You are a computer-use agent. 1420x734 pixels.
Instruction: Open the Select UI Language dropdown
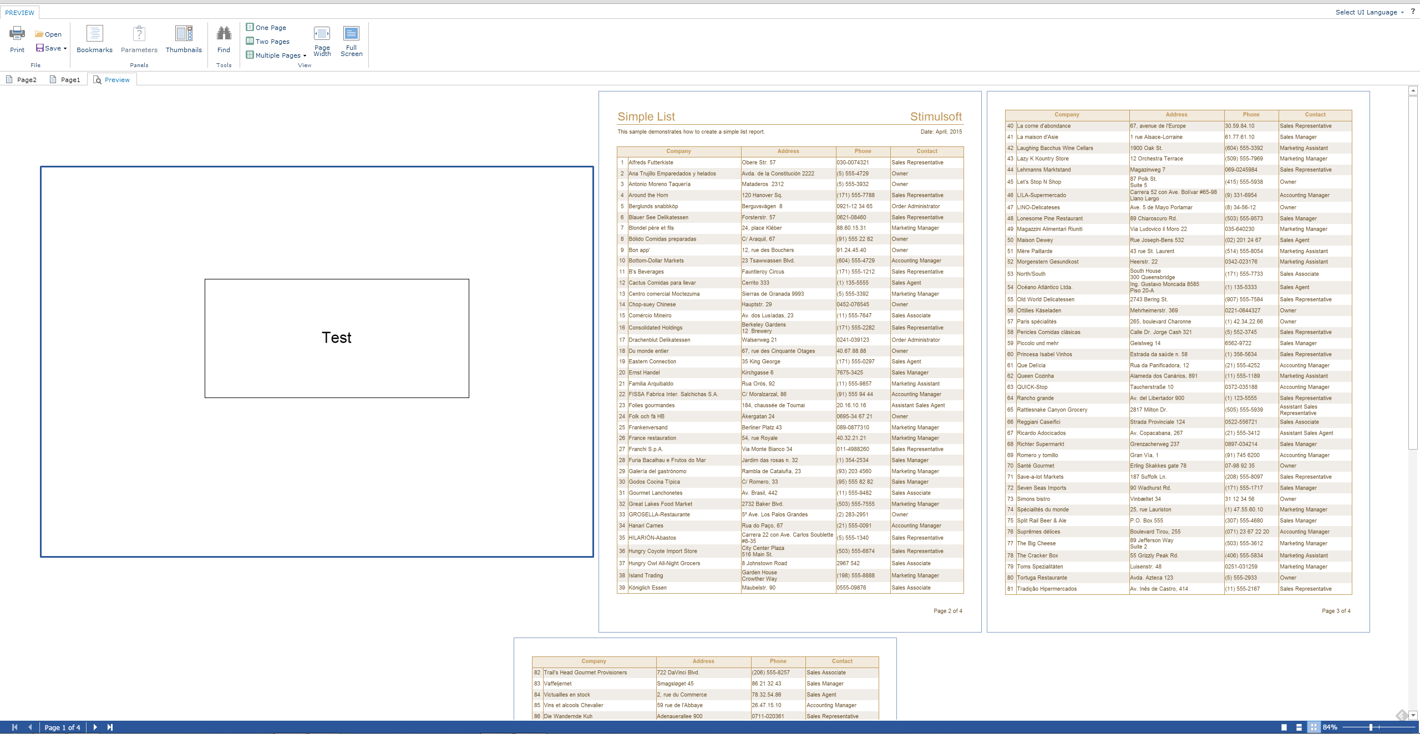point(1370,12)
